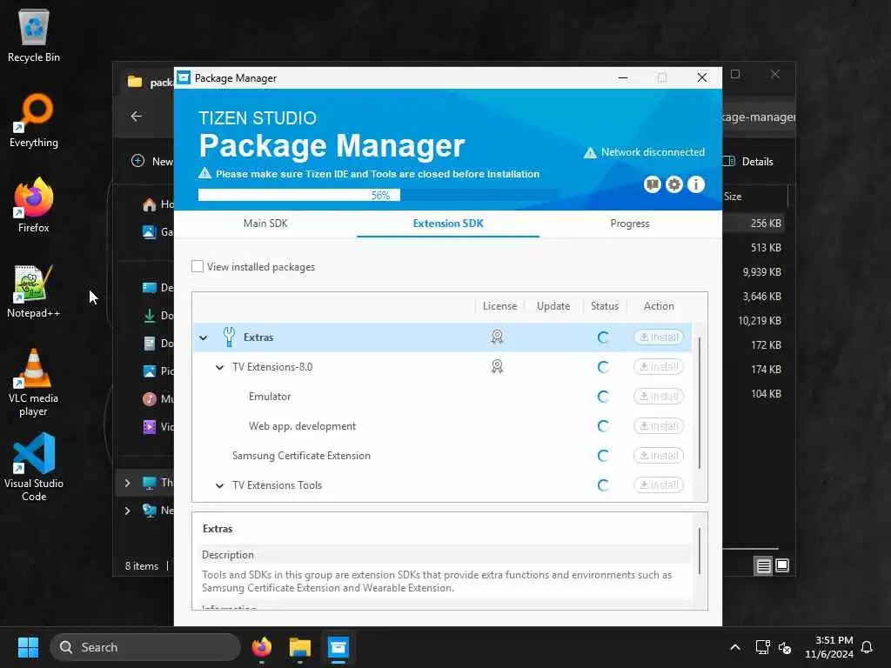Go back in File Explorer window
The width and height of the screenshot is (891, 668).
tap(137, 117)
